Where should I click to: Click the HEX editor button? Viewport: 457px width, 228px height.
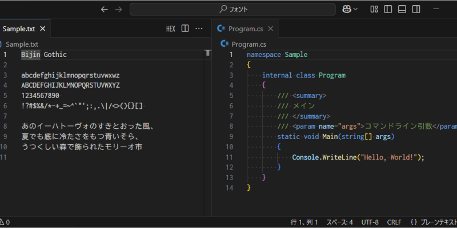[x=170, y=28]
